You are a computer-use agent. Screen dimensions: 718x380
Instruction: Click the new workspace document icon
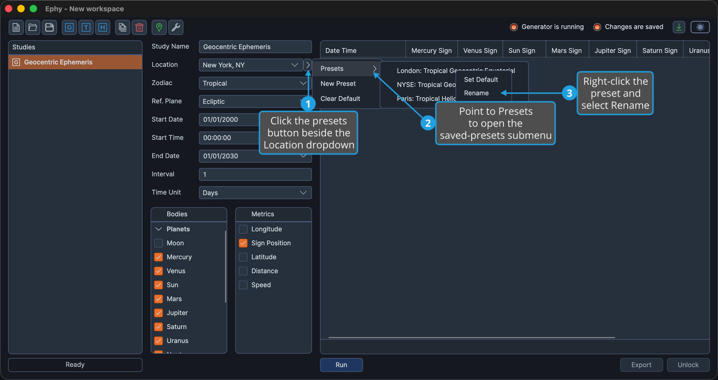click(16, 27)
